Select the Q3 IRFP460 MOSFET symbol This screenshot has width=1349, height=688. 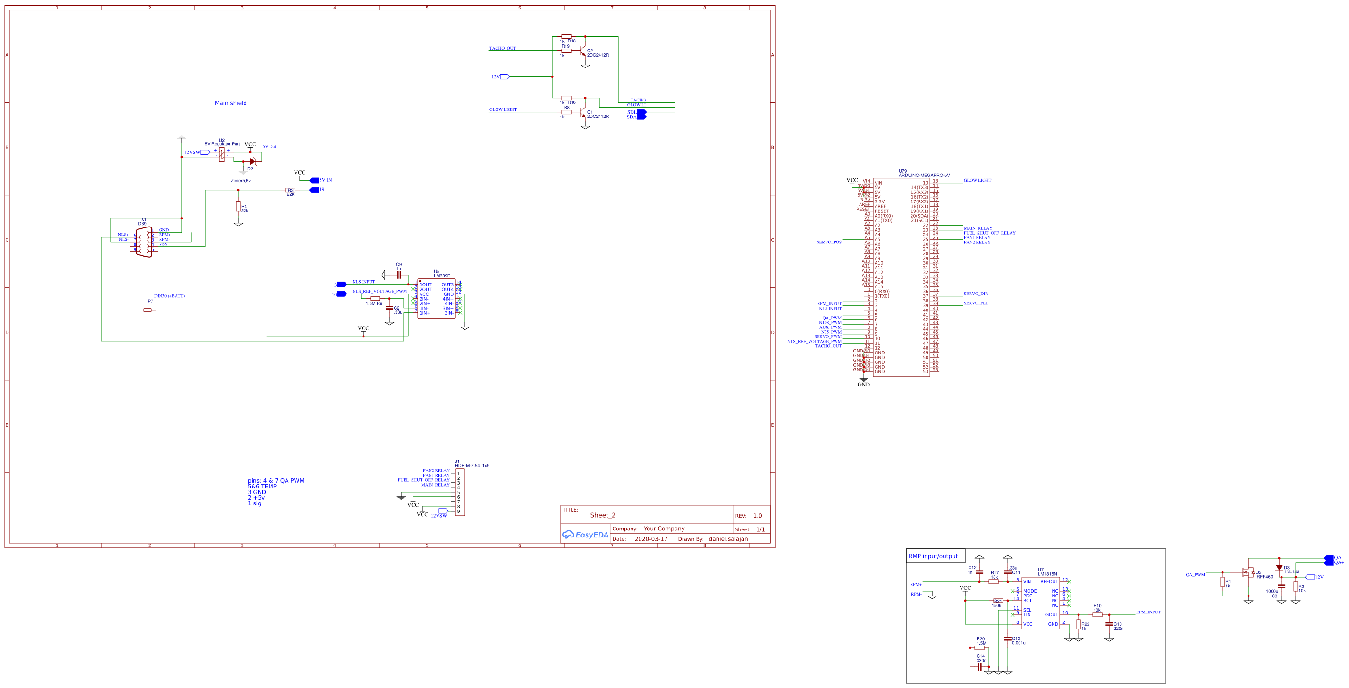tap(1249, 573)
